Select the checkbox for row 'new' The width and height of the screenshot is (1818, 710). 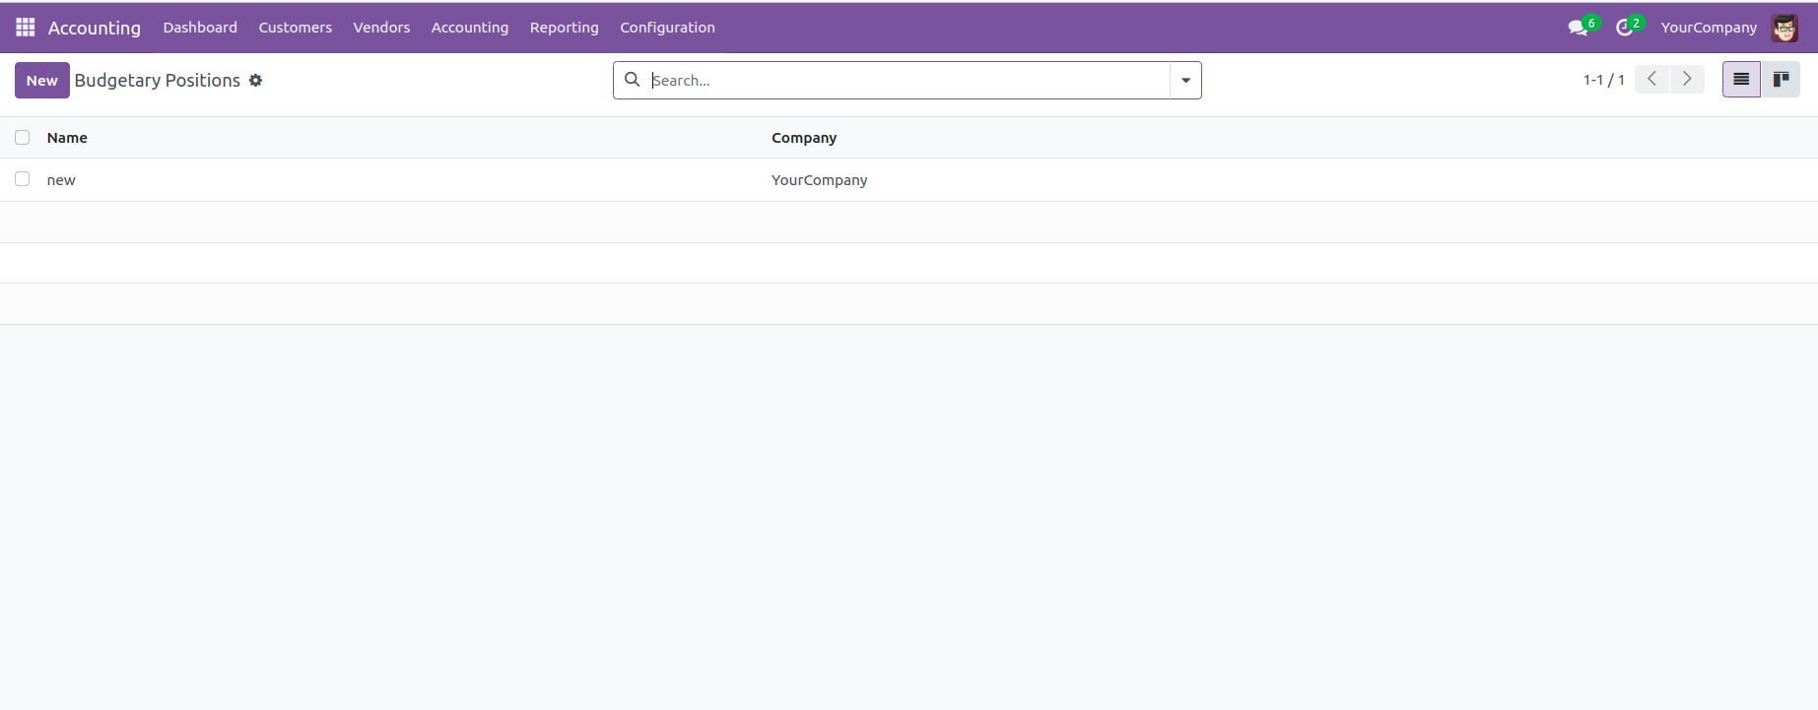click(x=23, y=179)
